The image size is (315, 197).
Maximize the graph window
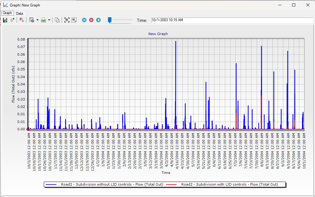[294, 5]
